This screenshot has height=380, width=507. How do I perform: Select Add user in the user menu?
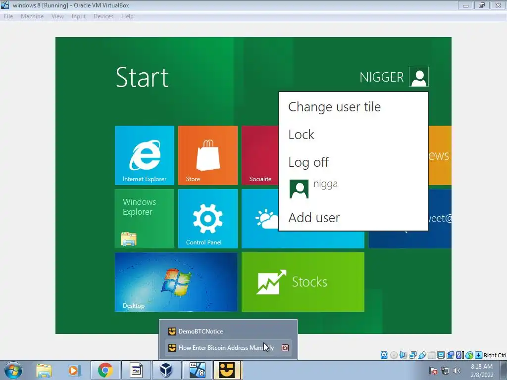click(314, 218)
